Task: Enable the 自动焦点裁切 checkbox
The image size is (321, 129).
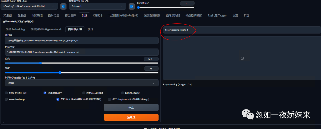Action: point(123,93)
